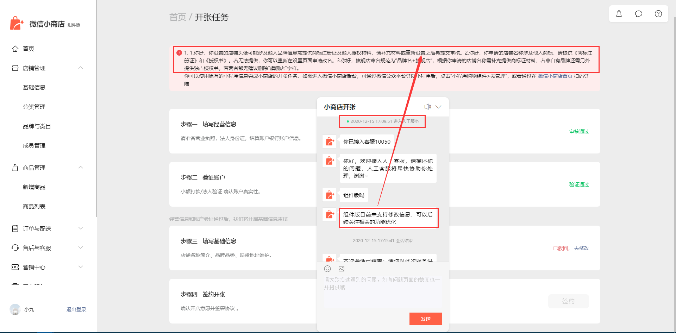
Task: Click 退出登录 to log out
Action: coord(76,309)
